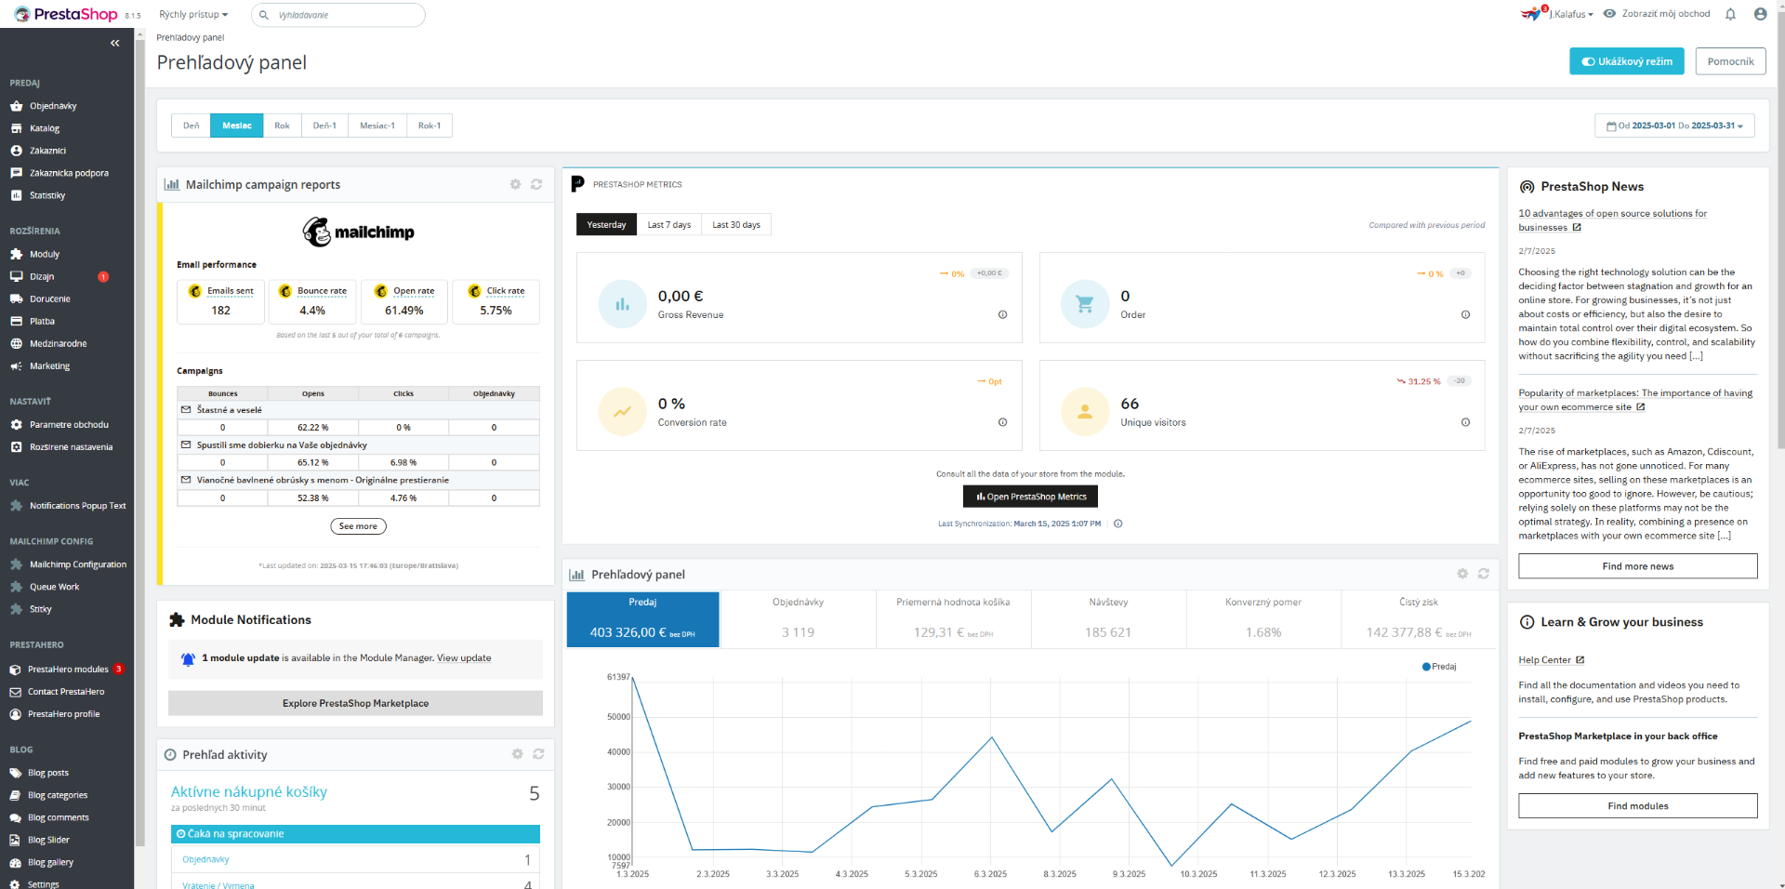Expand the Rýchly prístup dropdown

coord(193,15)
